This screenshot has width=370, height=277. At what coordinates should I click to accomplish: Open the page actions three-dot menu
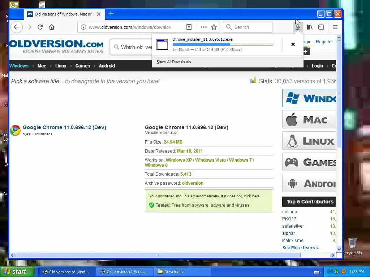(x=204, y=27)
